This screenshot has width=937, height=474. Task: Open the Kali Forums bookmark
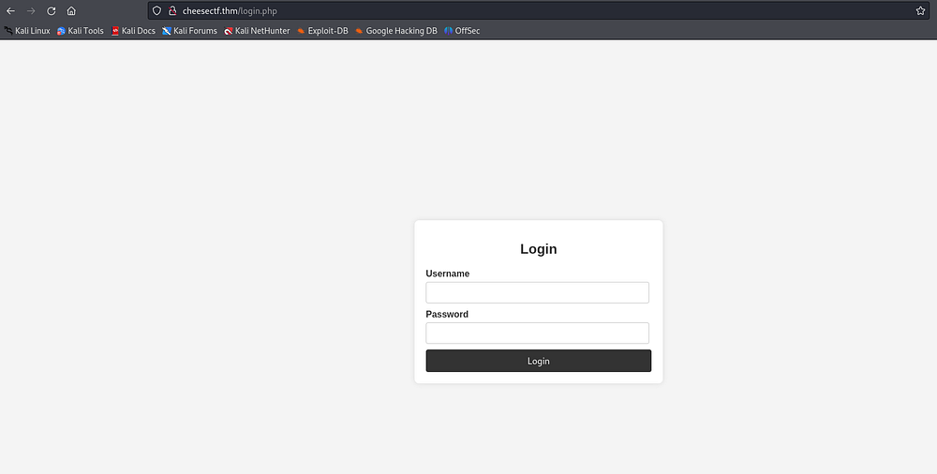pos(189,31)
